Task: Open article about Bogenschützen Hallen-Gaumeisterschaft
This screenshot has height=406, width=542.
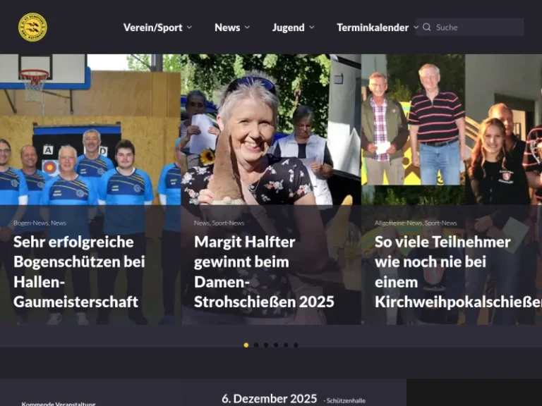Action: click(79, 271)
